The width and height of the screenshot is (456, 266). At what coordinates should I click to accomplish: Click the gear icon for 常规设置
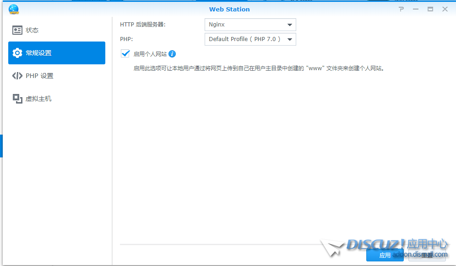click(x=17, y=53)
